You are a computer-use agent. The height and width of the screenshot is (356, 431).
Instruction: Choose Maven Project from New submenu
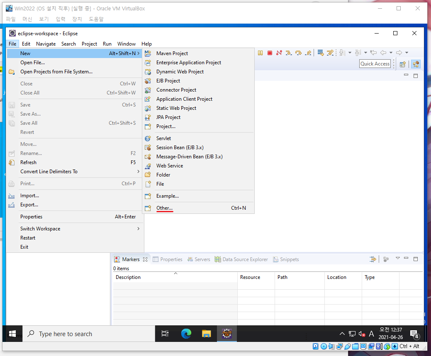coord(198,53)
